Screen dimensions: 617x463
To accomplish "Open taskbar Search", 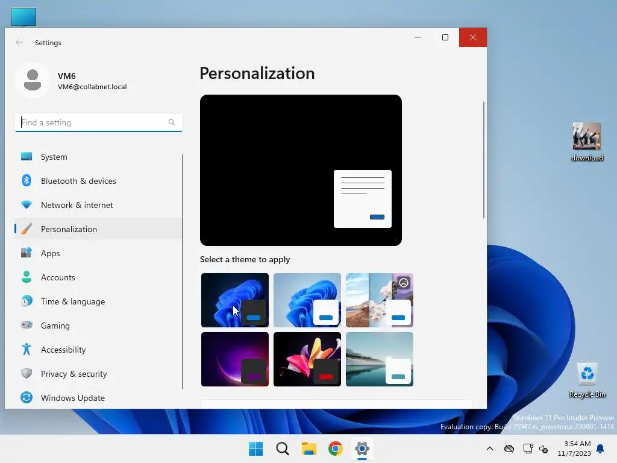I will click(x=283, y=449).
